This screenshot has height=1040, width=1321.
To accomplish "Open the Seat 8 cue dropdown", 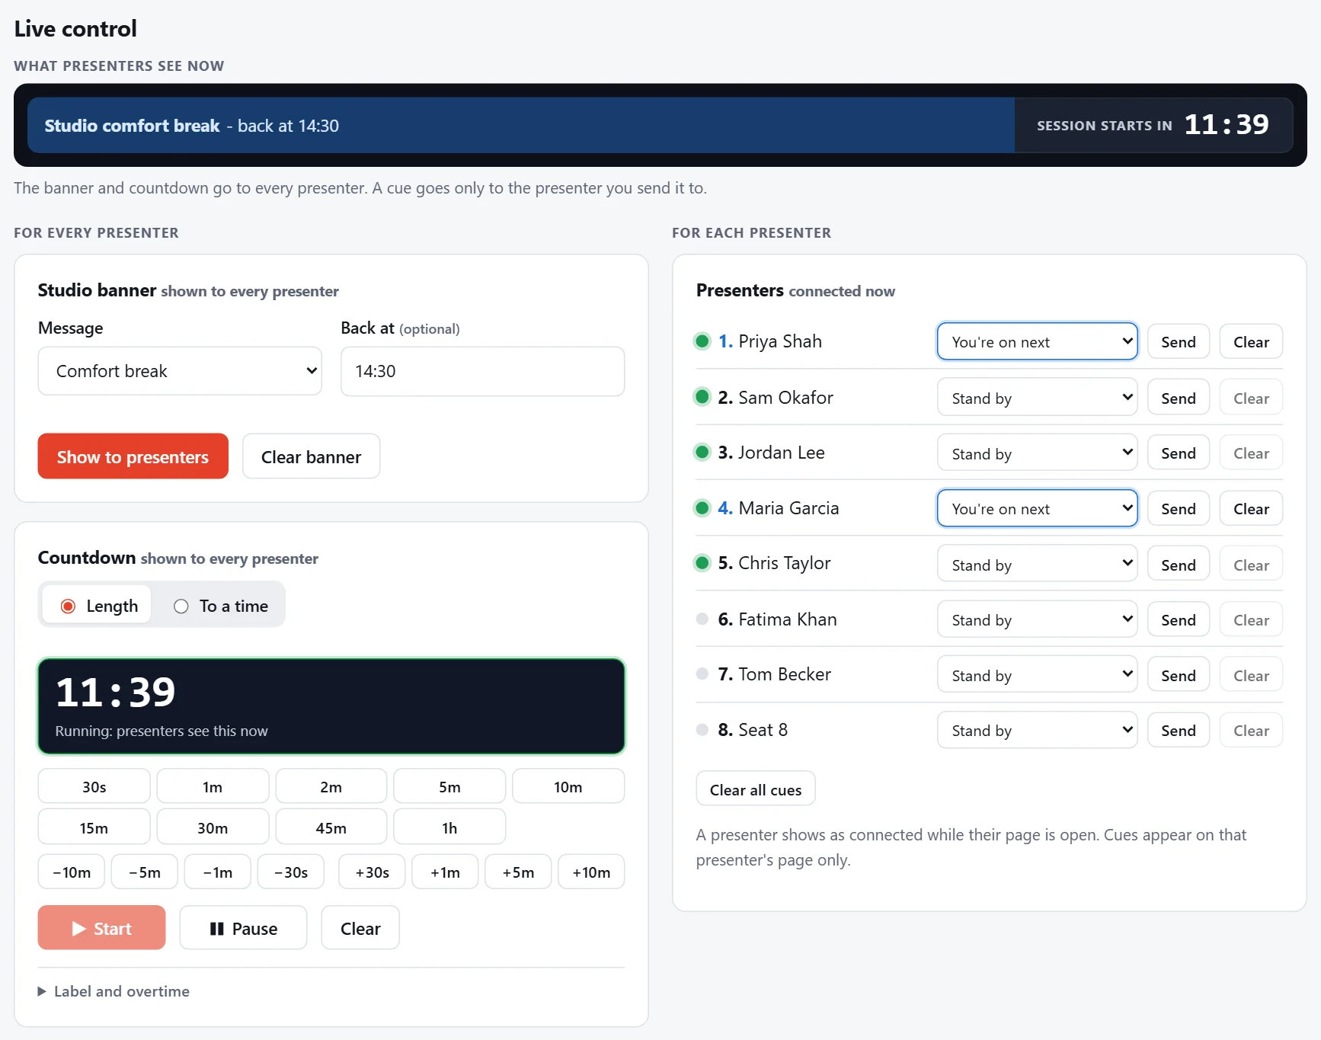I will coord(1037,730).
